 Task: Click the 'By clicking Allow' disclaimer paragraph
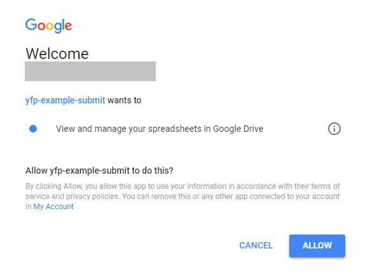pos(182,196)
